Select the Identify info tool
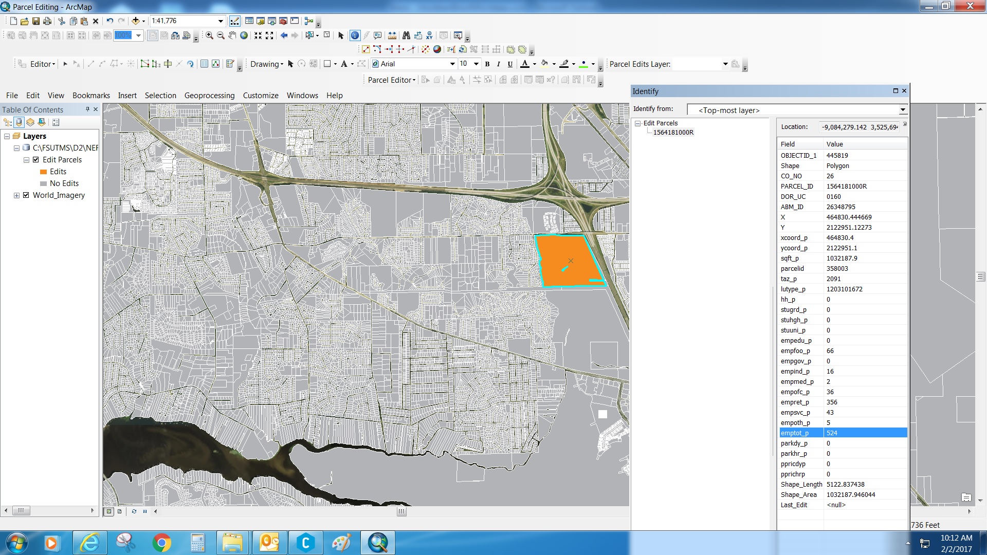Image resolution: width=987 pixels, height=555 pixels. 355,35
